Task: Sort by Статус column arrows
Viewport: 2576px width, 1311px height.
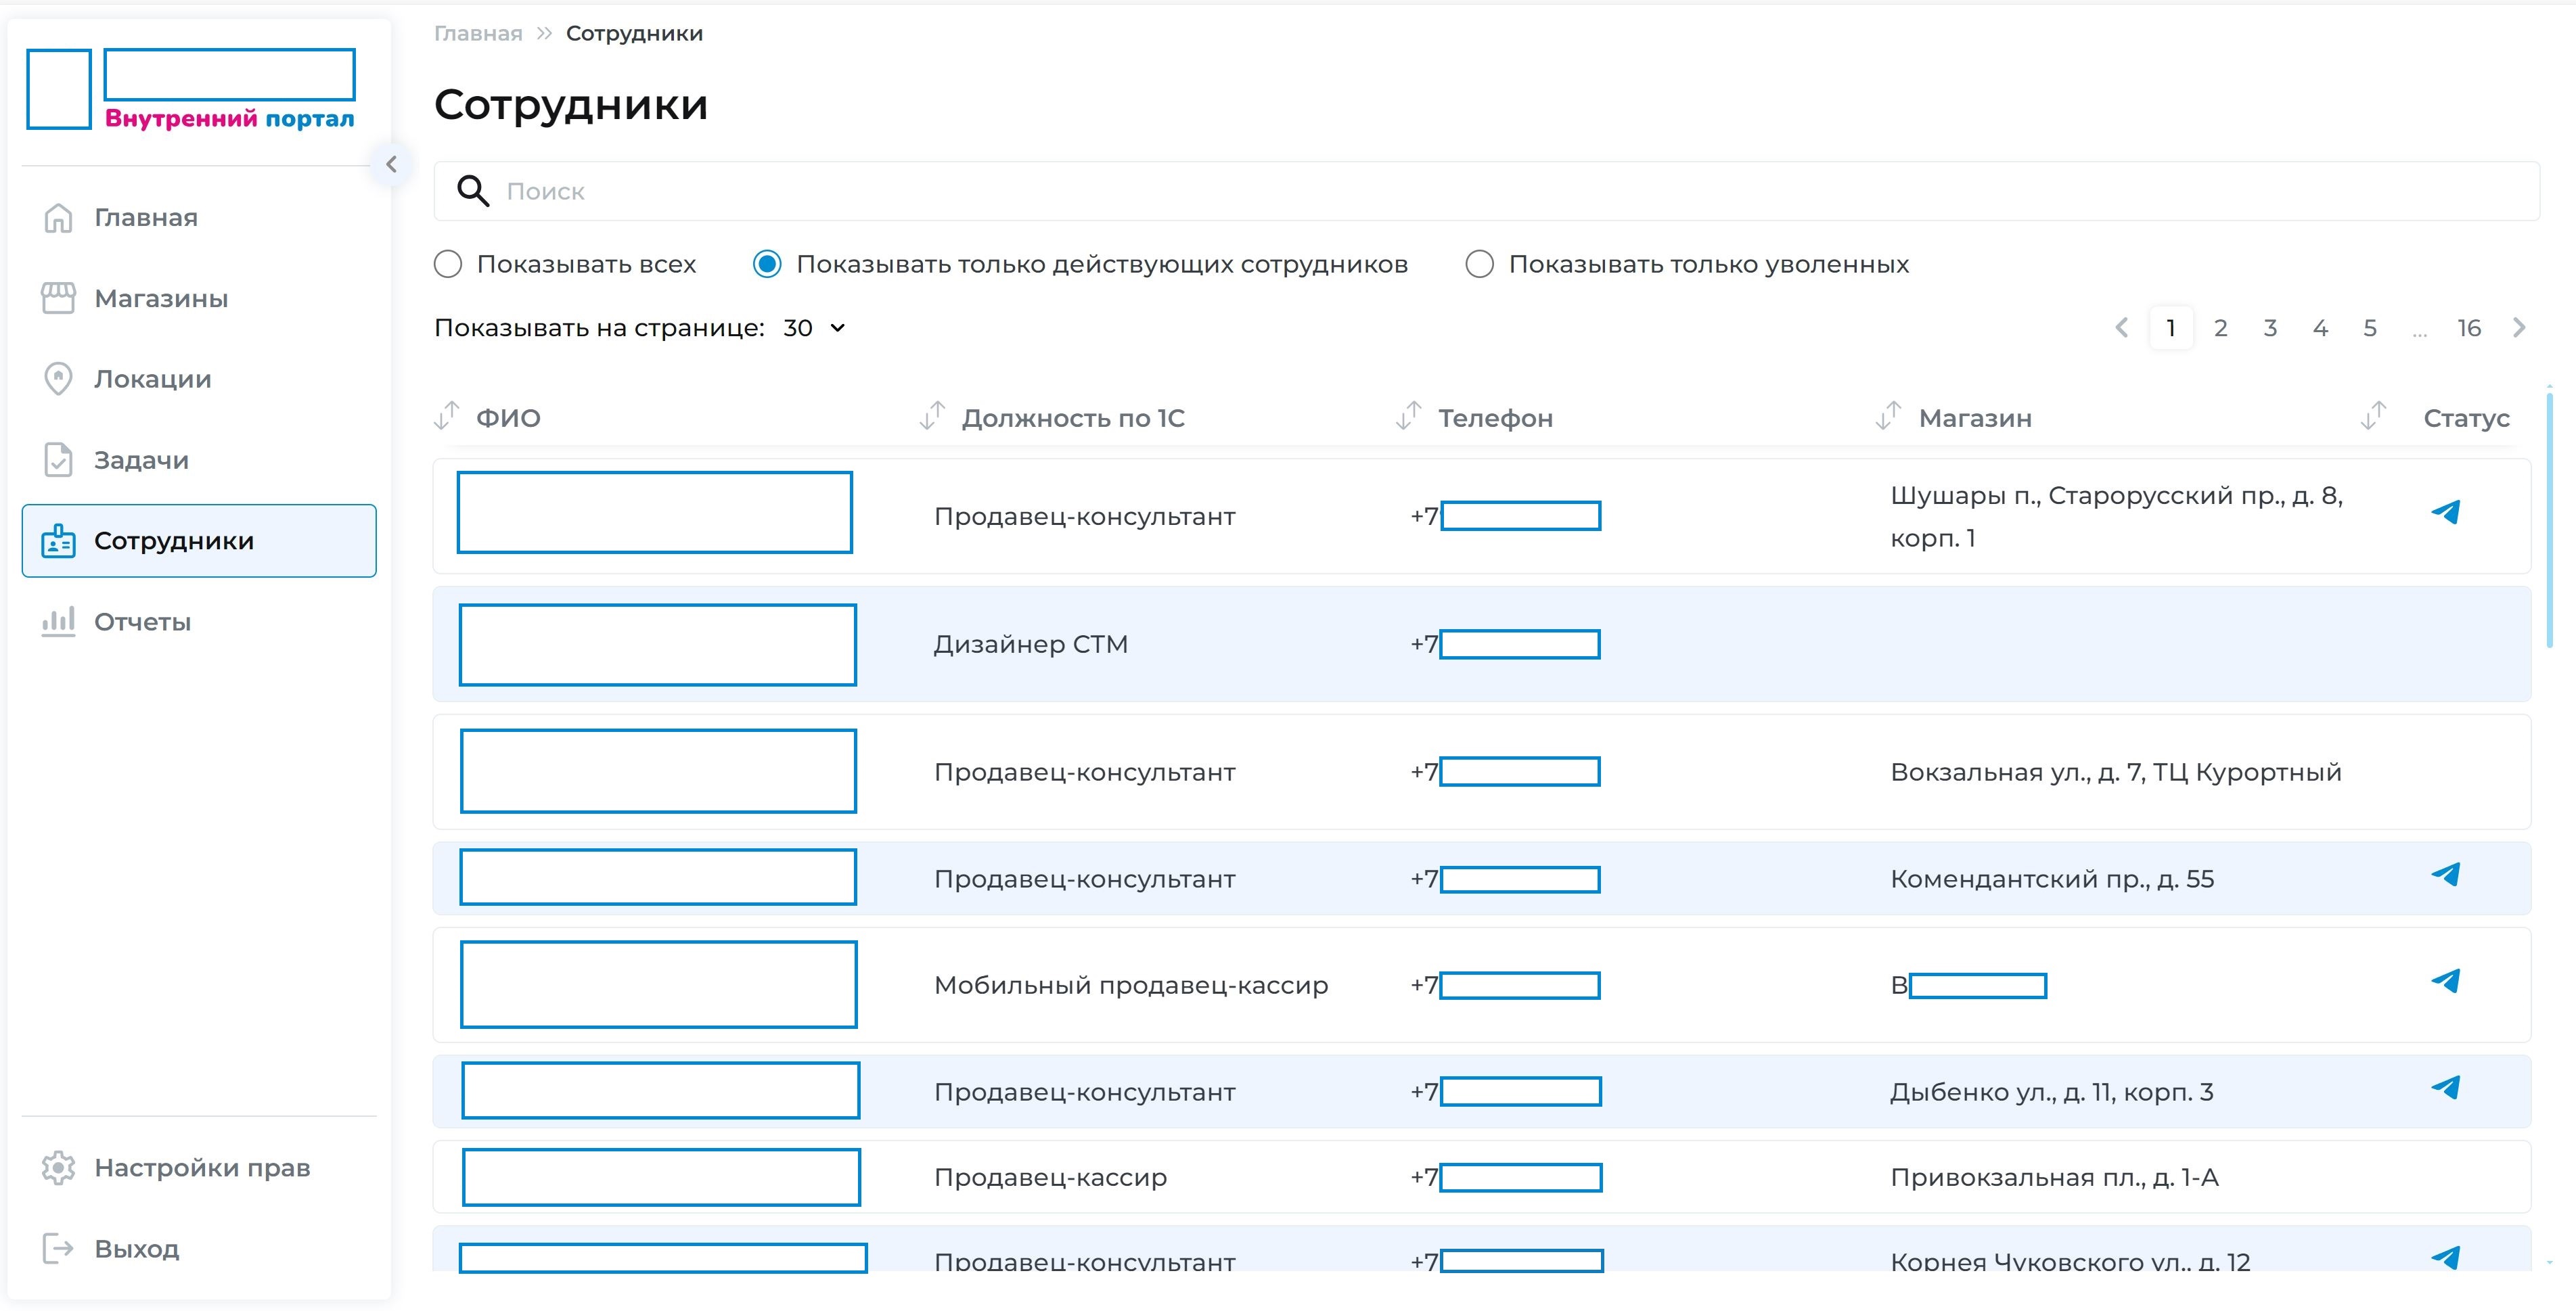Action: coord(2373,416)
